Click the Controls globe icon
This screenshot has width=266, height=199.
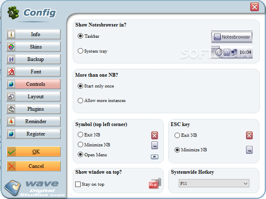coord(11,84)
